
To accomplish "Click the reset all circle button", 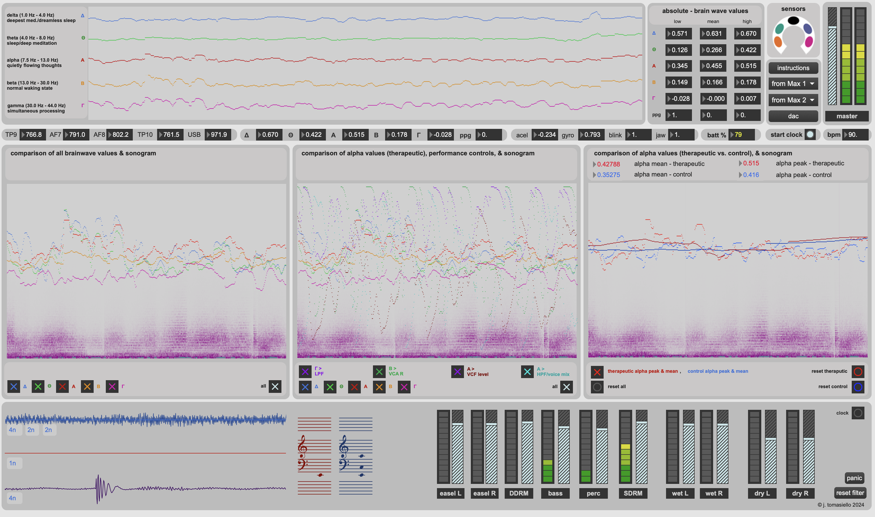I will 597,387.
